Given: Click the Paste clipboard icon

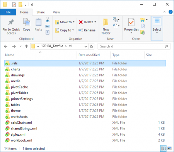Looking at the screenshot, I should click(38, 22).
